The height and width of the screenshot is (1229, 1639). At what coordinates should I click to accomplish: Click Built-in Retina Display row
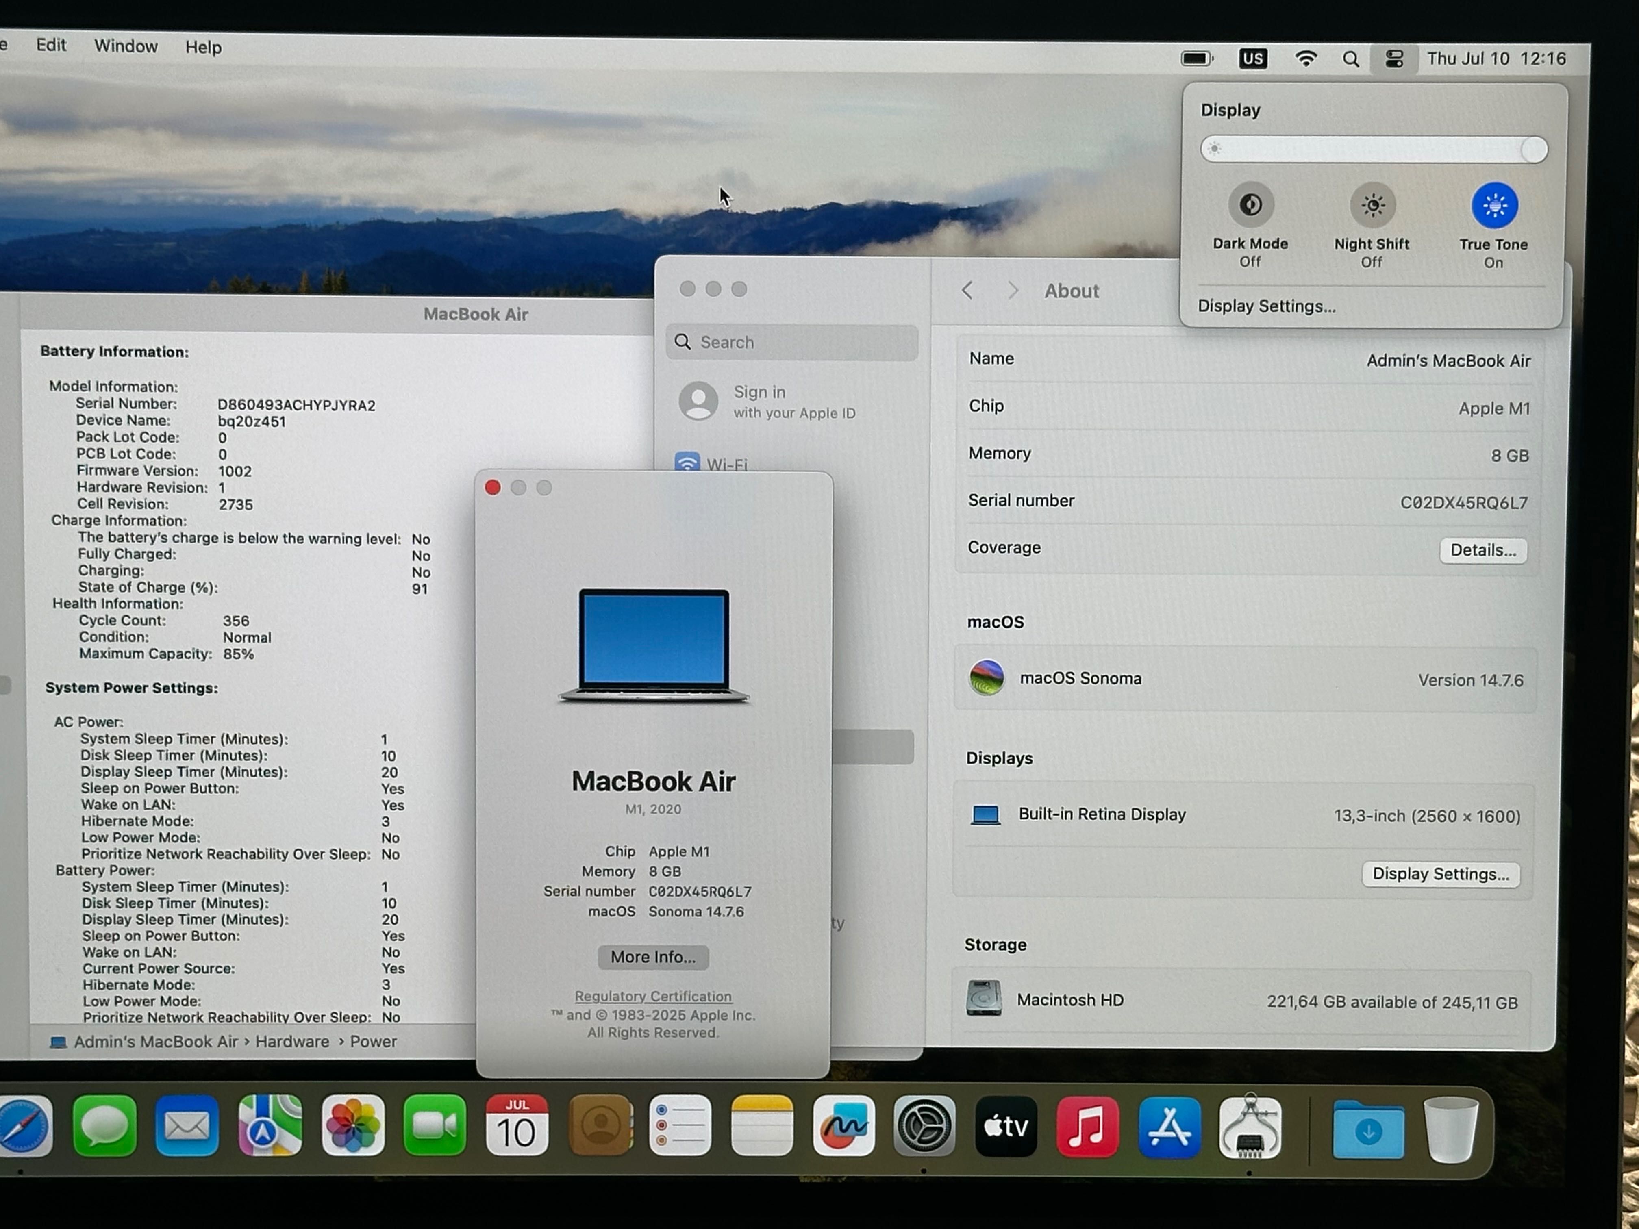coord(1243,816)
